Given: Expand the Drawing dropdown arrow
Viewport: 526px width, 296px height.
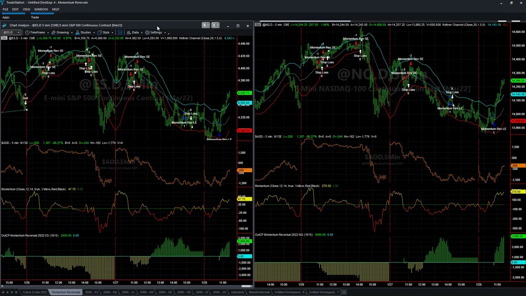Looking at the screenshot, I should (x=72, y=32).
